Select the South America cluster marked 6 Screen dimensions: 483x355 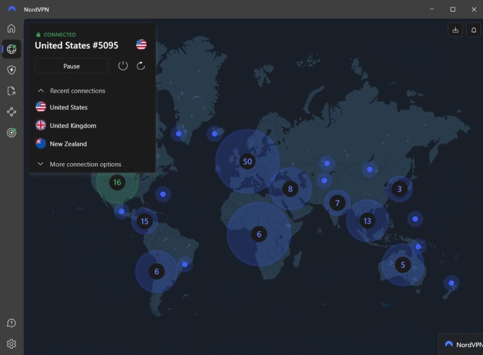[x=156, y=272]
